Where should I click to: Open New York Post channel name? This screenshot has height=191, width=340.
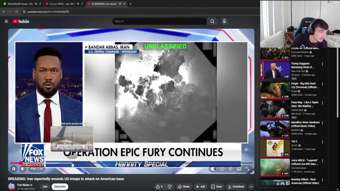click(298, 71)
